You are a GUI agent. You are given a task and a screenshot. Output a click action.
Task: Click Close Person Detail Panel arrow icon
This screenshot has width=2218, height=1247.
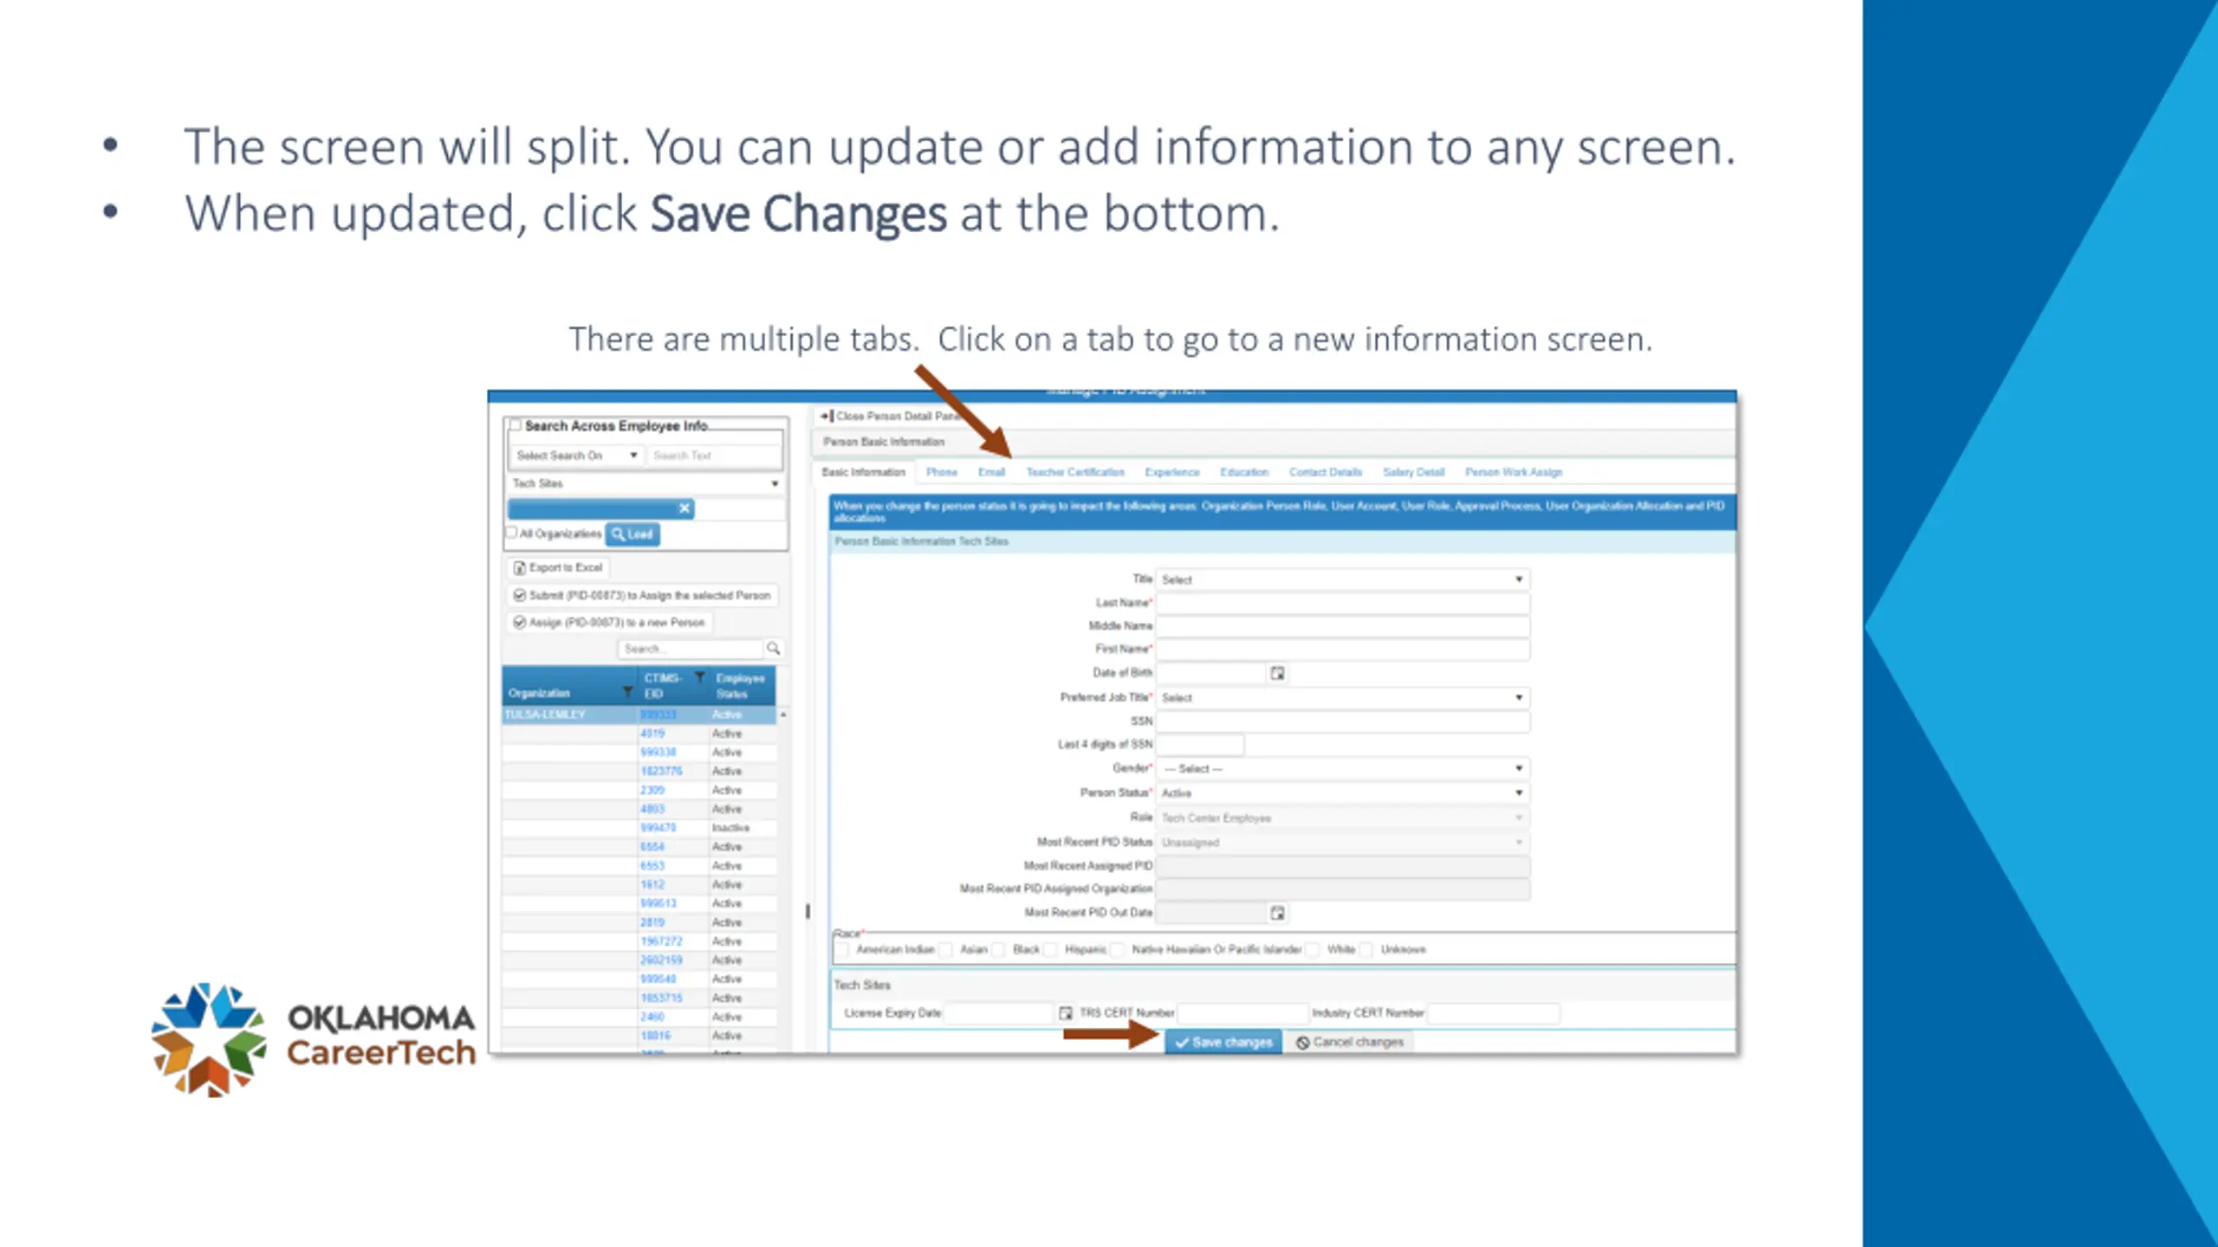[827, 416]
